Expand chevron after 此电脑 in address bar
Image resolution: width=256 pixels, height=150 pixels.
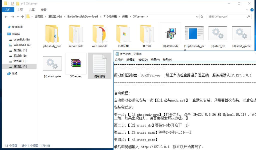click(45, 17)
